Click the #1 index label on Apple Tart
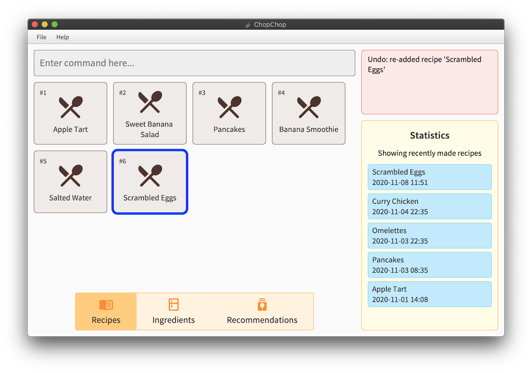532x373 pixels. 43,93
